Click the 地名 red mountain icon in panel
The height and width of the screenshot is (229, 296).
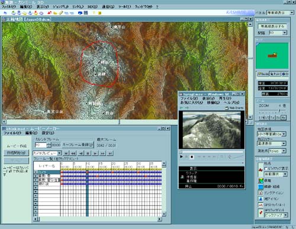click(260, 169)
